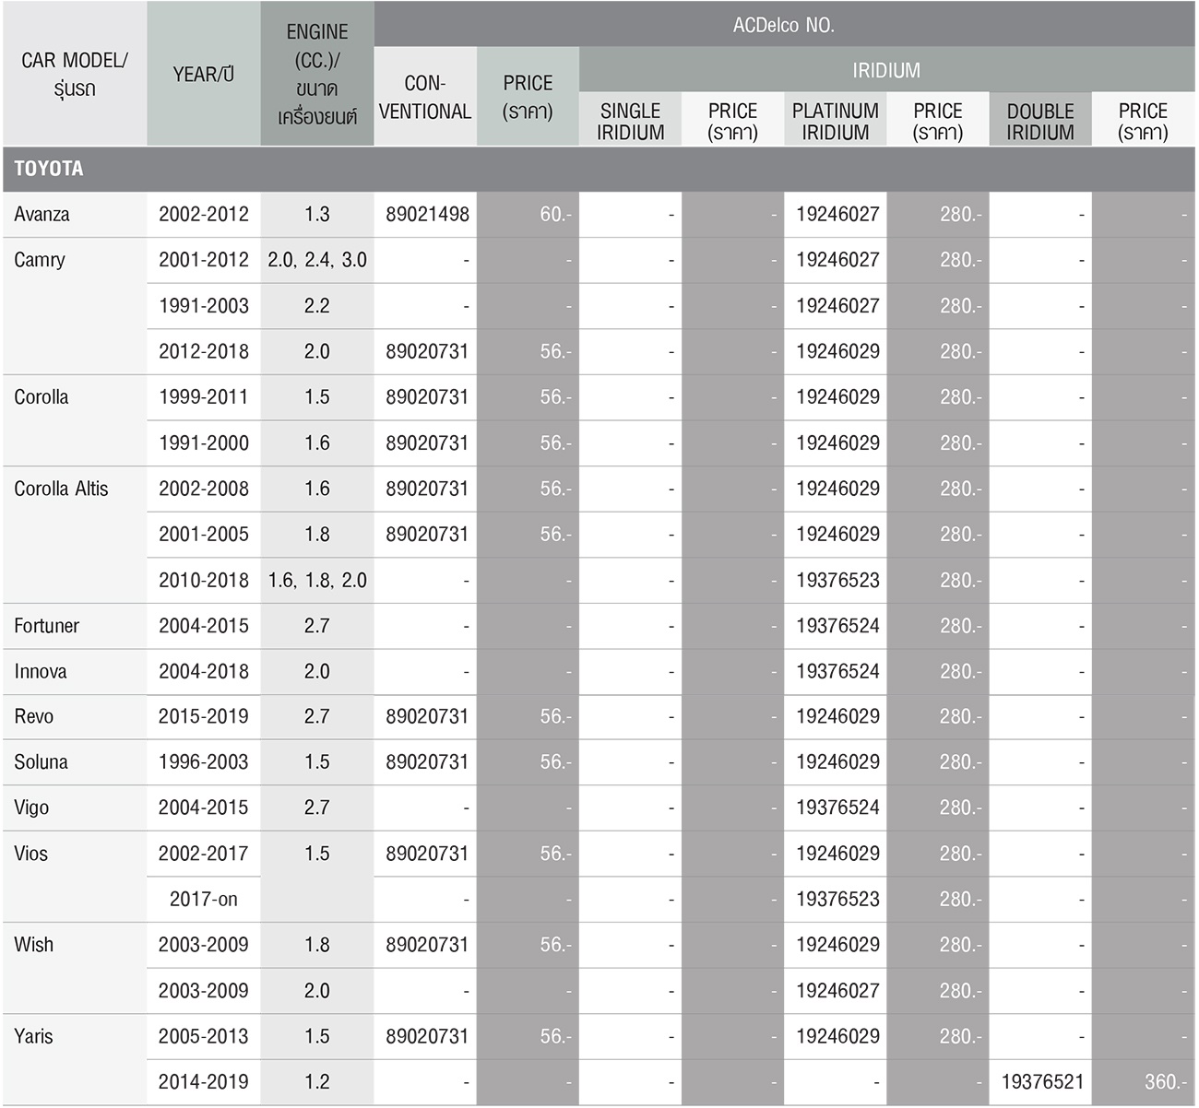Click platinum iridium 19376524 for Vigo
This screenshot has width=1199, height=1108.
pyautogui.click(x=837, y=808)
